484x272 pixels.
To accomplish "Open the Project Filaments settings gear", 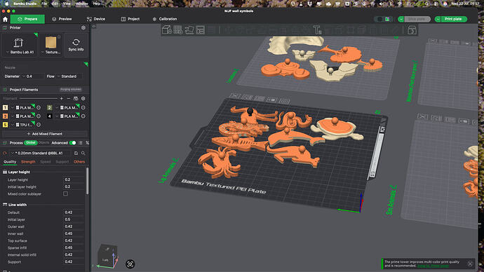I will [83, 98].
